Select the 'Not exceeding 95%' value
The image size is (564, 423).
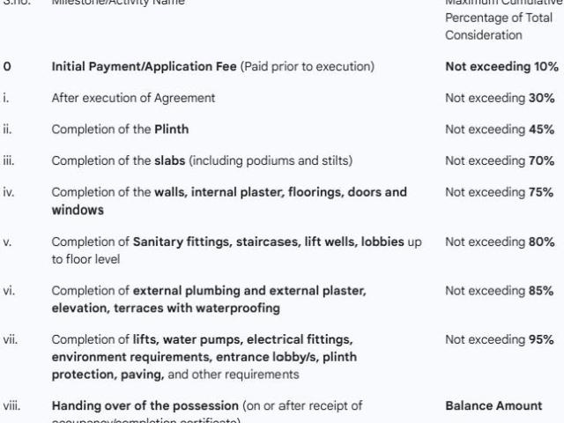pos(500,339)
